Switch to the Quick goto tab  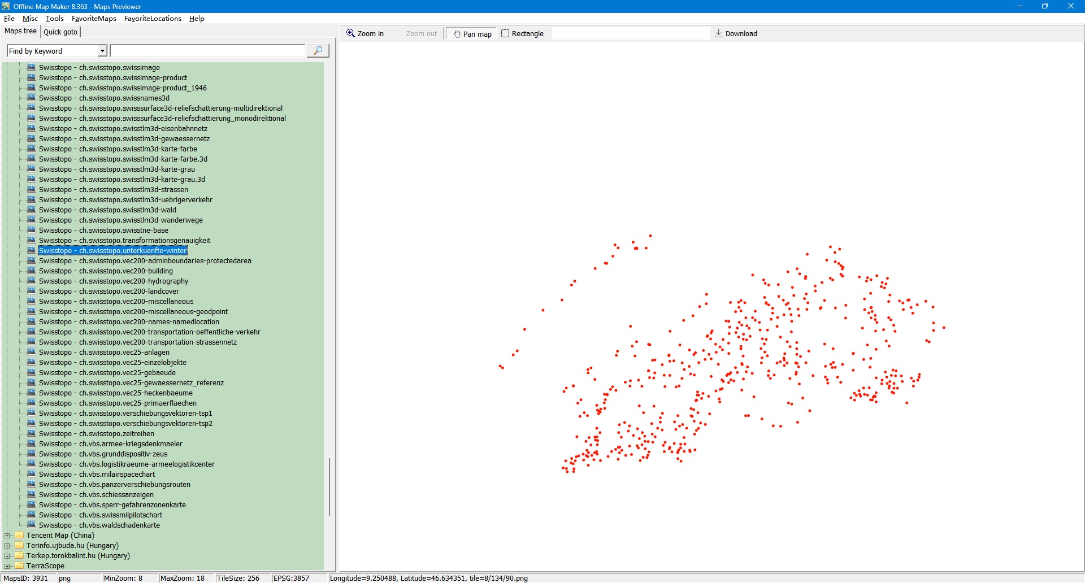(60, 32)
